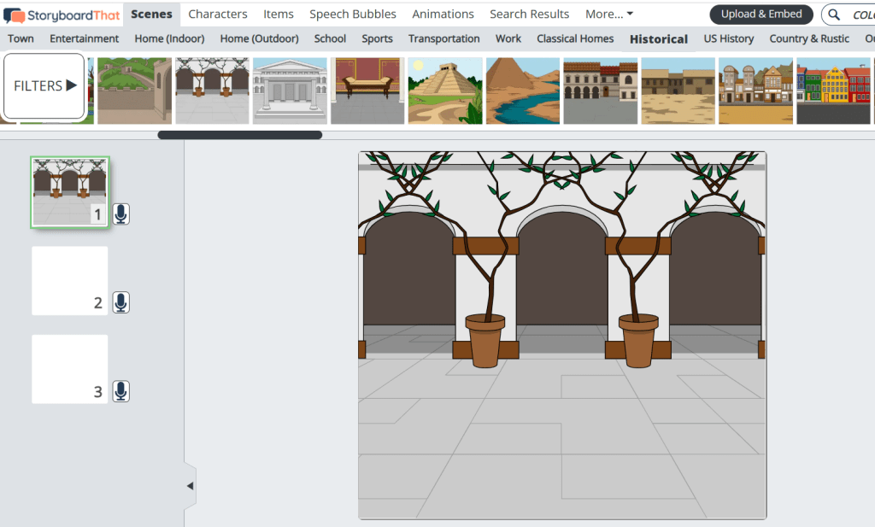
Task: Expand the FILTERS panel
Action: pyautogui.click(x=44, y=85)
